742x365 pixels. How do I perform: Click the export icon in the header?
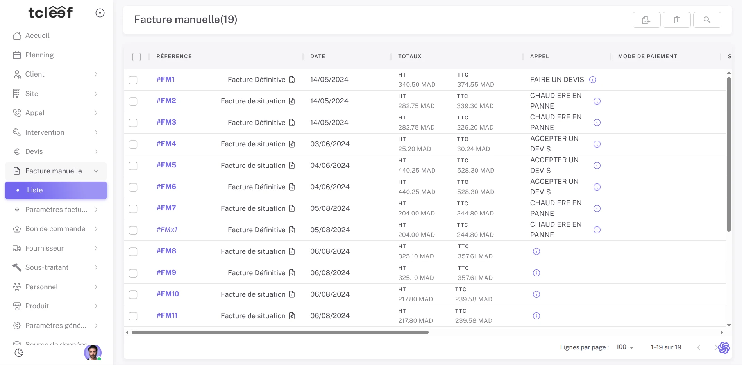tap(646, 20)
